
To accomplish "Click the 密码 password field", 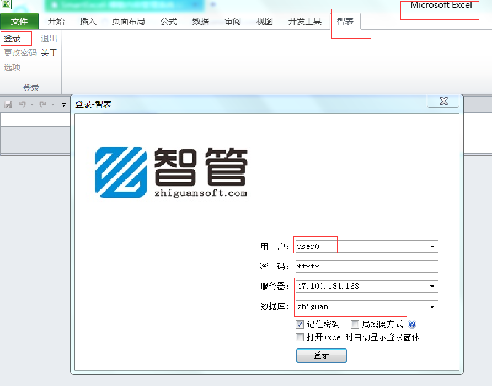I will click(367, 267).
